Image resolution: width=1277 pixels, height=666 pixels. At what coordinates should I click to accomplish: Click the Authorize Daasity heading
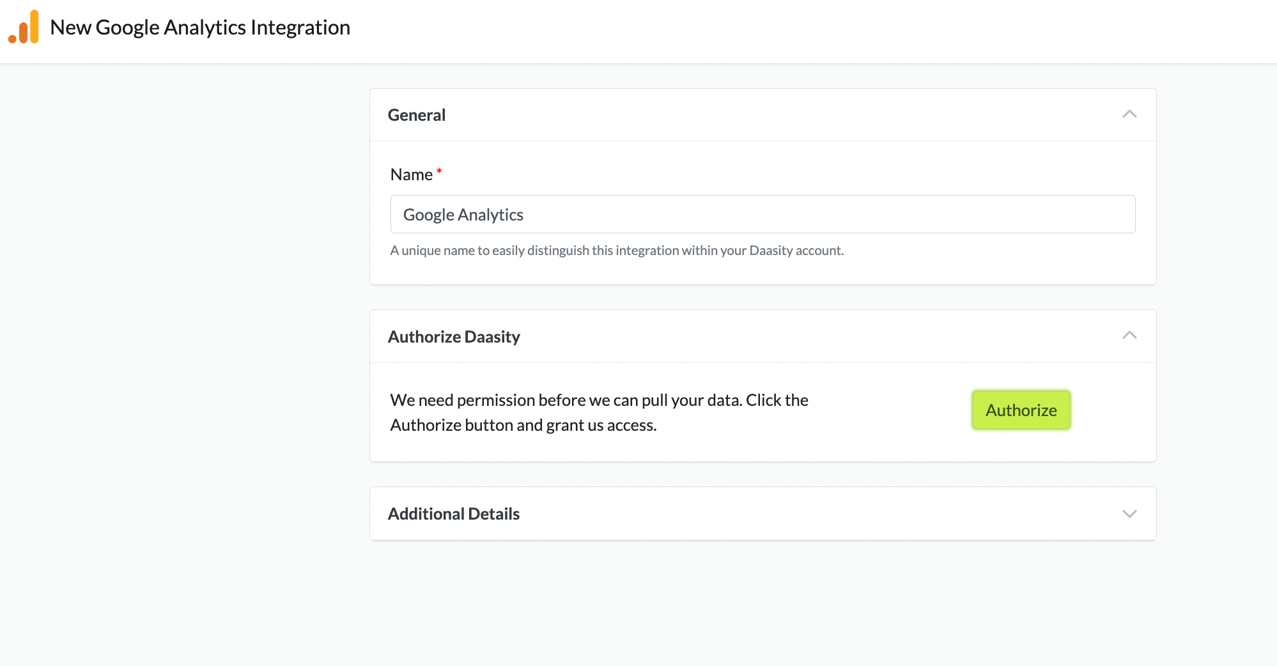point(453,337)
